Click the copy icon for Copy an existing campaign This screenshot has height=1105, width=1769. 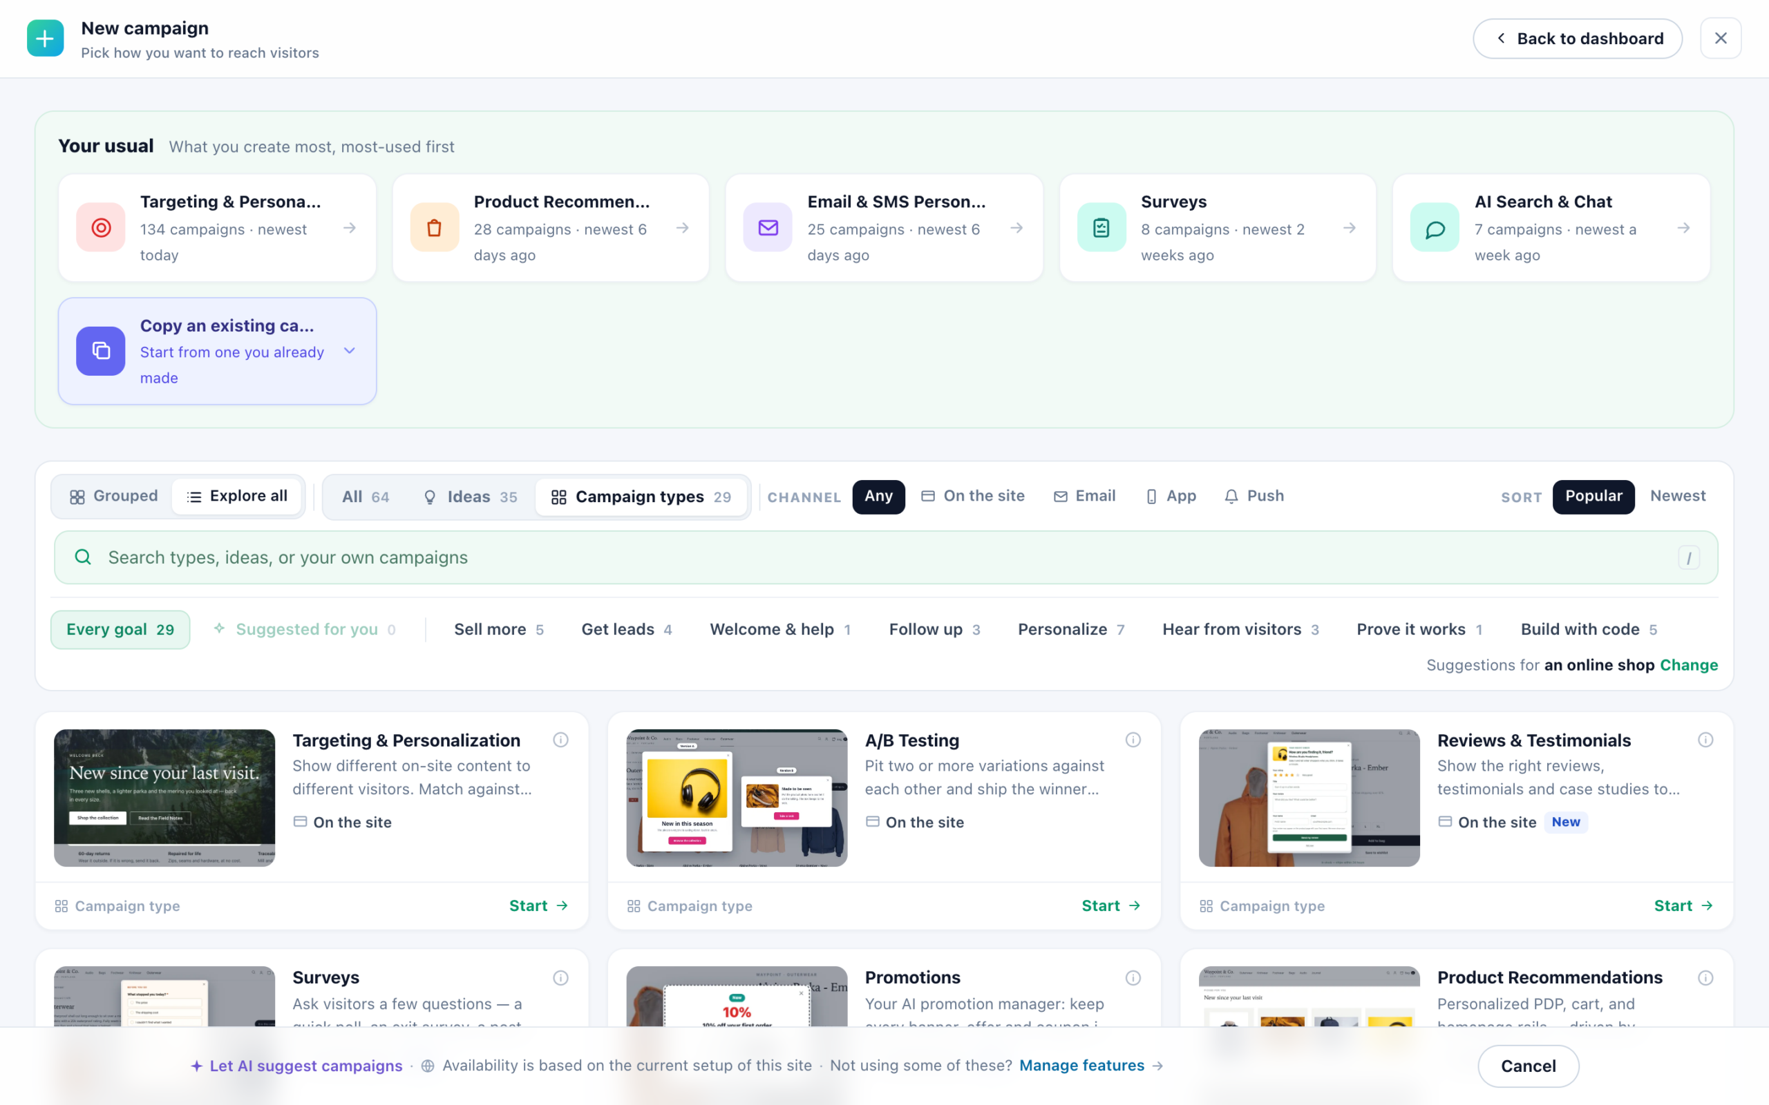101,351
